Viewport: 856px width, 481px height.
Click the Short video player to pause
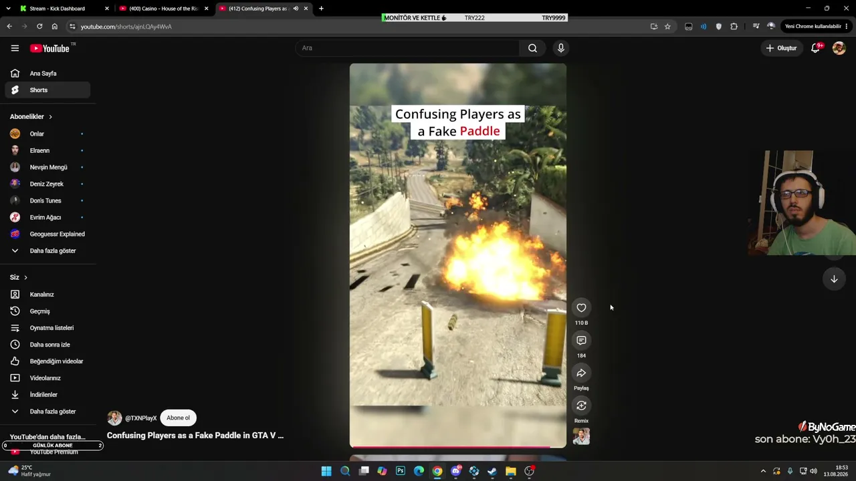458,255
